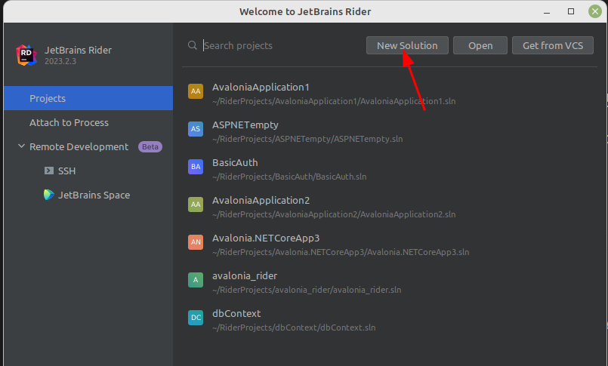Click the BasicAuth BA project icon
The width and height of the screenshot is (608, 366).
196,167
